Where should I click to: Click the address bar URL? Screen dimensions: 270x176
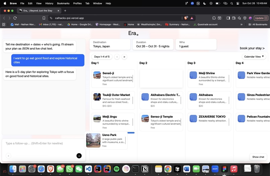(69, 18)
